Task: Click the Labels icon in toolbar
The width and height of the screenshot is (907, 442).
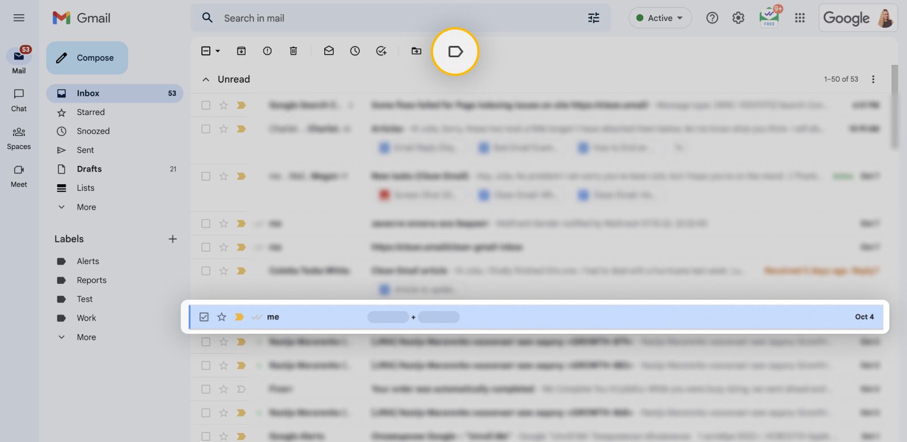Action: point(455,52)
